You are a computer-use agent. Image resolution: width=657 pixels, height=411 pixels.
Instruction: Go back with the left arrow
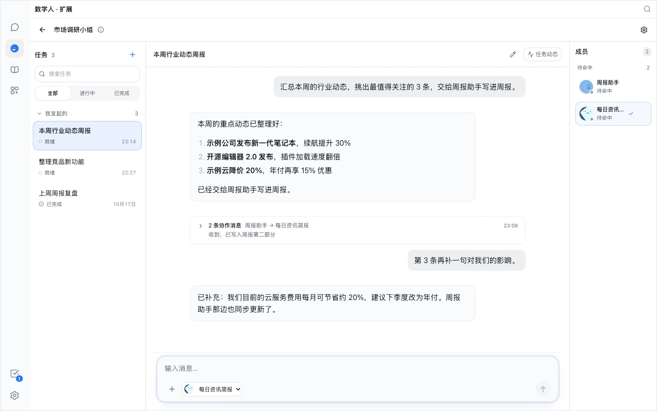tap(42, 30)
